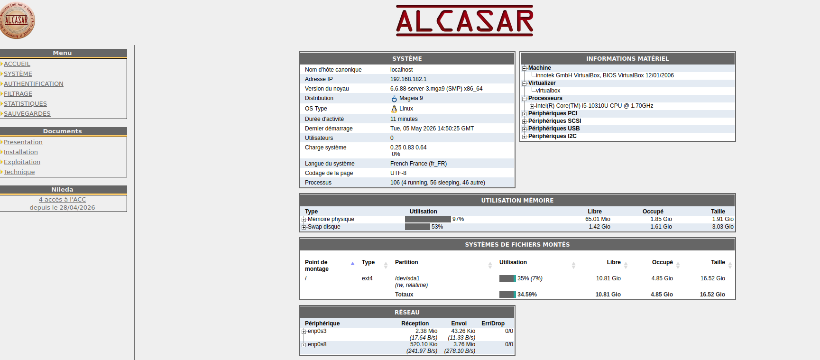Expand Mémoire physique details
The height and width of the screenshot is (360, 820).
point(304,220)
